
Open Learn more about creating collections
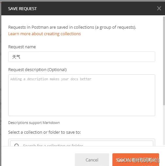coord(44,34)
